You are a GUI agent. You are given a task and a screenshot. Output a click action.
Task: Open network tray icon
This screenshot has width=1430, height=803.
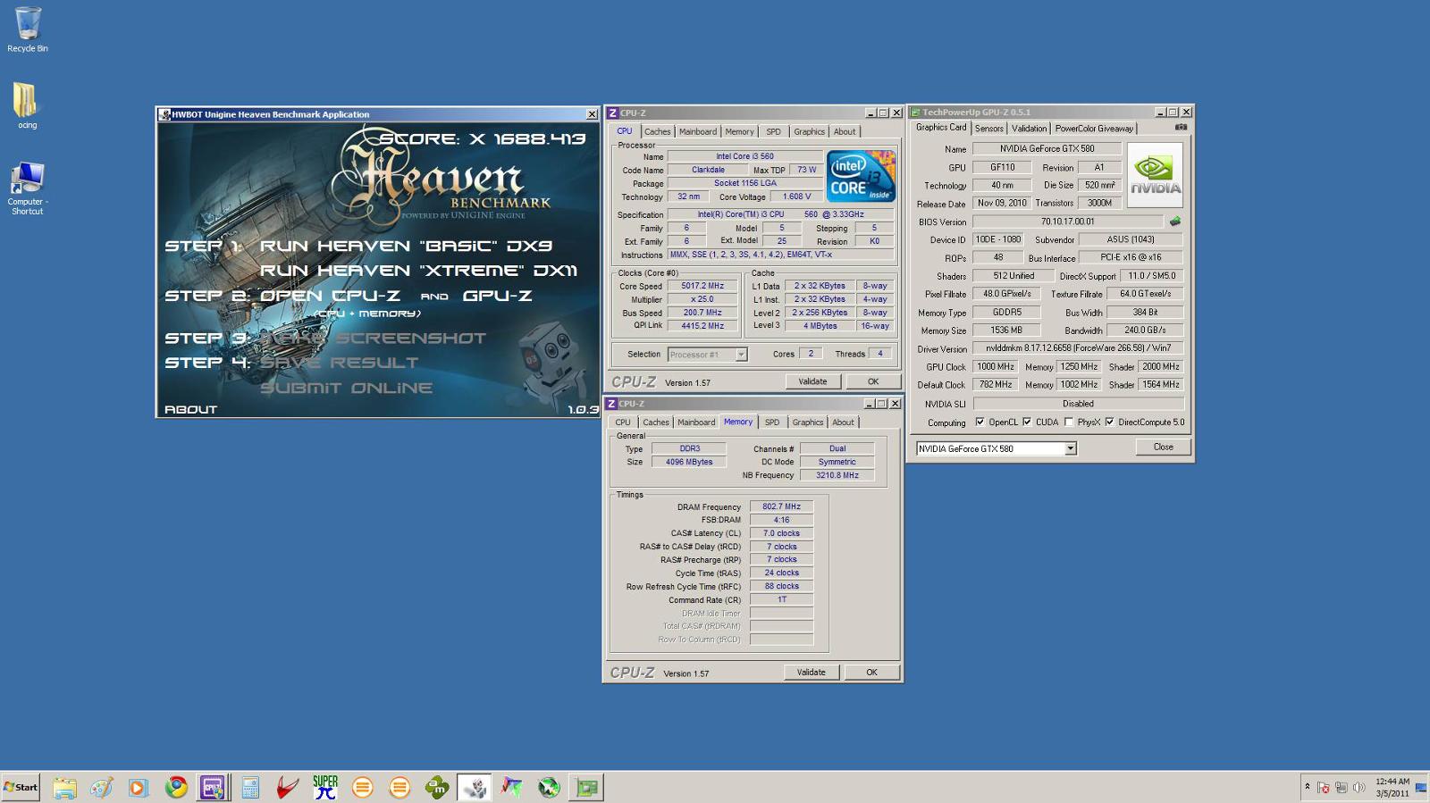[1341, 787]
